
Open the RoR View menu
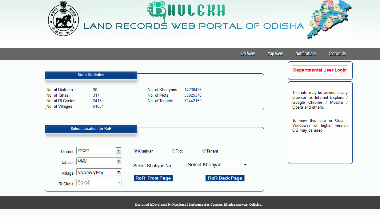tap(248, 54)
